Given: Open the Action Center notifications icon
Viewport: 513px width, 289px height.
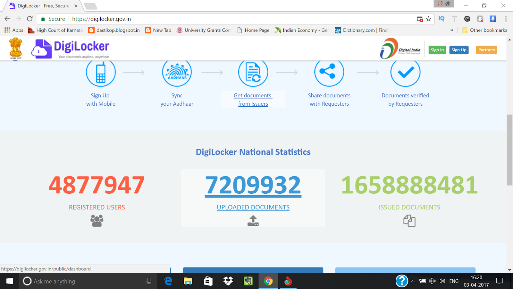Looking at the screenshot, I should [x=500, y=281].
